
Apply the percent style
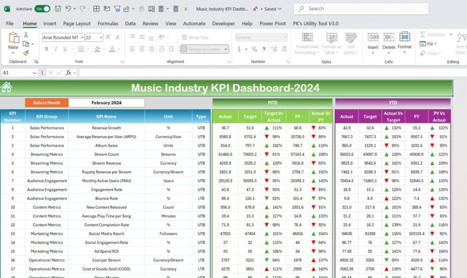click(254, 49)
